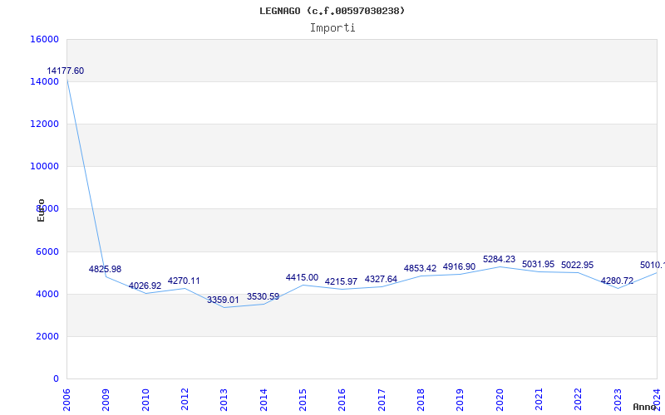Select the 5022.95 value label
This screenshot has width=665, height=415.
(x=577, y=265)
